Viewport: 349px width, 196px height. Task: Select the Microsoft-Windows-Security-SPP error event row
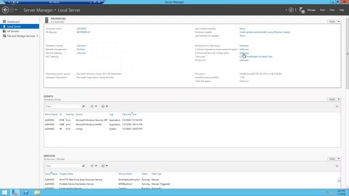click(x=192, y=120)
